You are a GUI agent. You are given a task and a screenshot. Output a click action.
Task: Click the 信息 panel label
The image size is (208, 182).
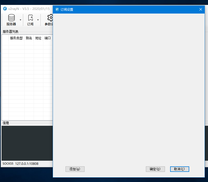tap(6, 123)
